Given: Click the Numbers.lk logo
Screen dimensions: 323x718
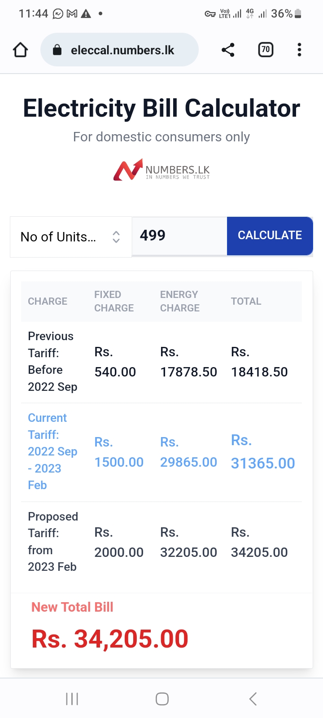Looking at the screenshot, I should [161, 170].
